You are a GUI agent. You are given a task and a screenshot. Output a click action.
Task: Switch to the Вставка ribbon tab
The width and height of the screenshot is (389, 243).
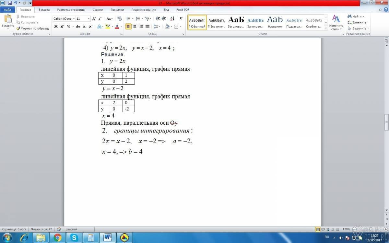click(x=44, y=10)
